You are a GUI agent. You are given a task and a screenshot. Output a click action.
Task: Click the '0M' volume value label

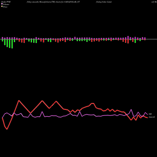pyautogui.click(x=150, y=114)
